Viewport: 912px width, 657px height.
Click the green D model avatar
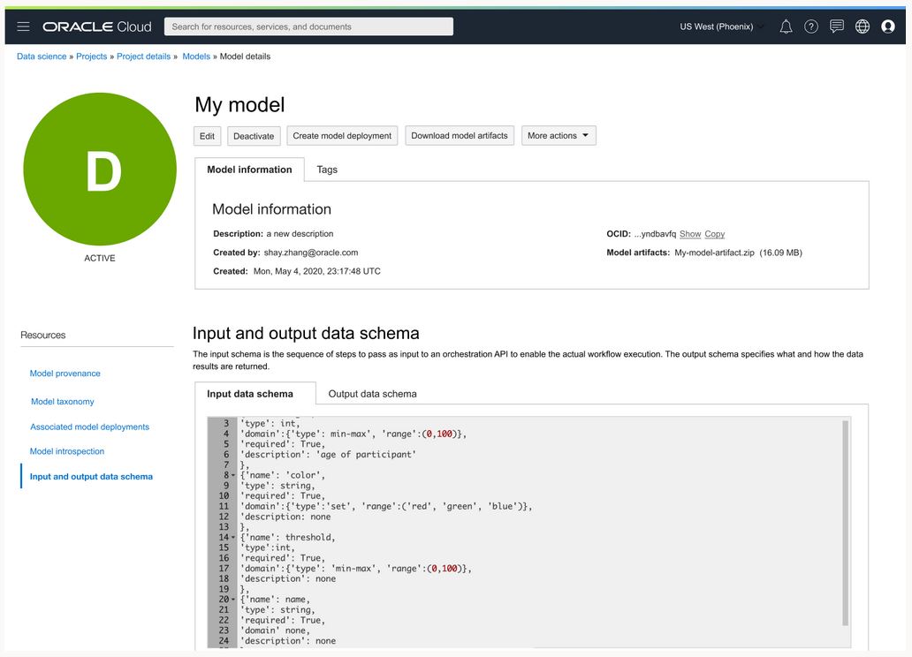[100, 169]
